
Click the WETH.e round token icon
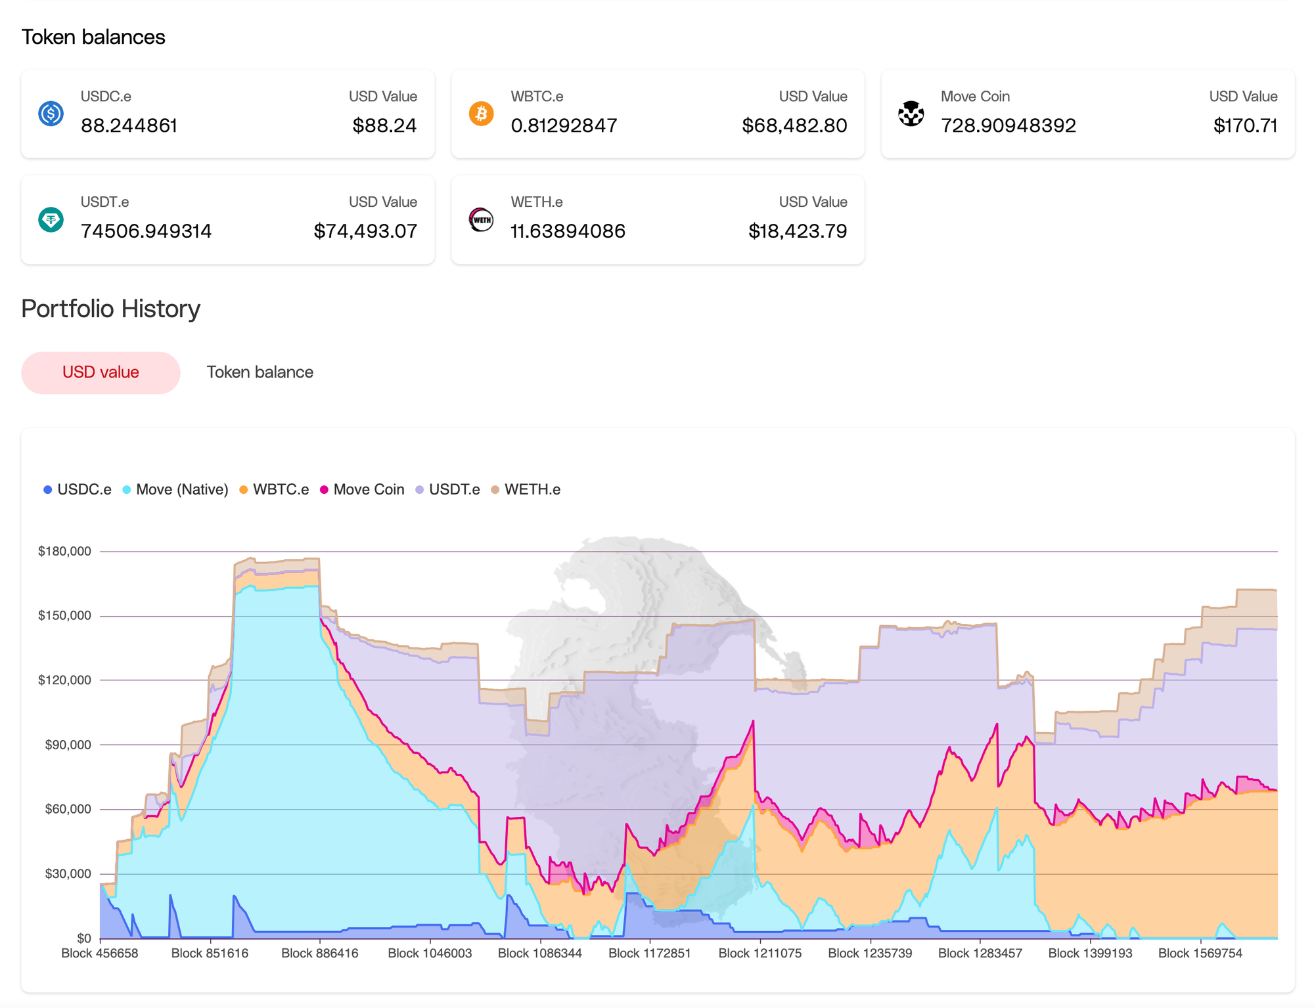[x=481, y=219]
